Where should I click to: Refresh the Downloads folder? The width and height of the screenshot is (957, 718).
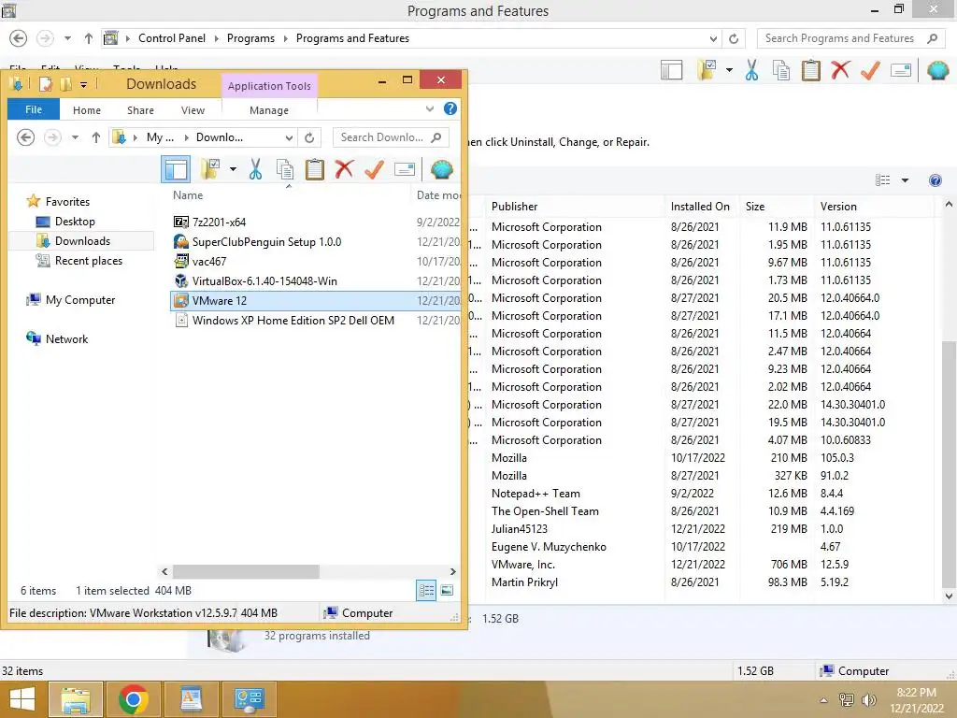point(309,137)
